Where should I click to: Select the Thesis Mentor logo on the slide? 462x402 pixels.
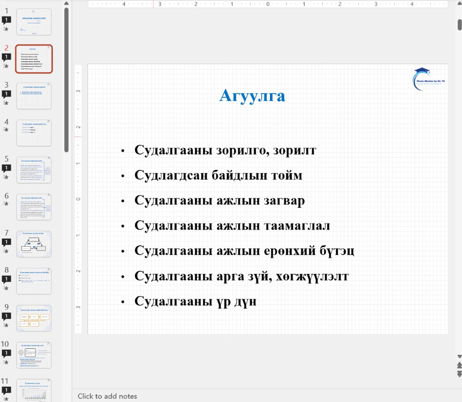[x=429, y=79]
